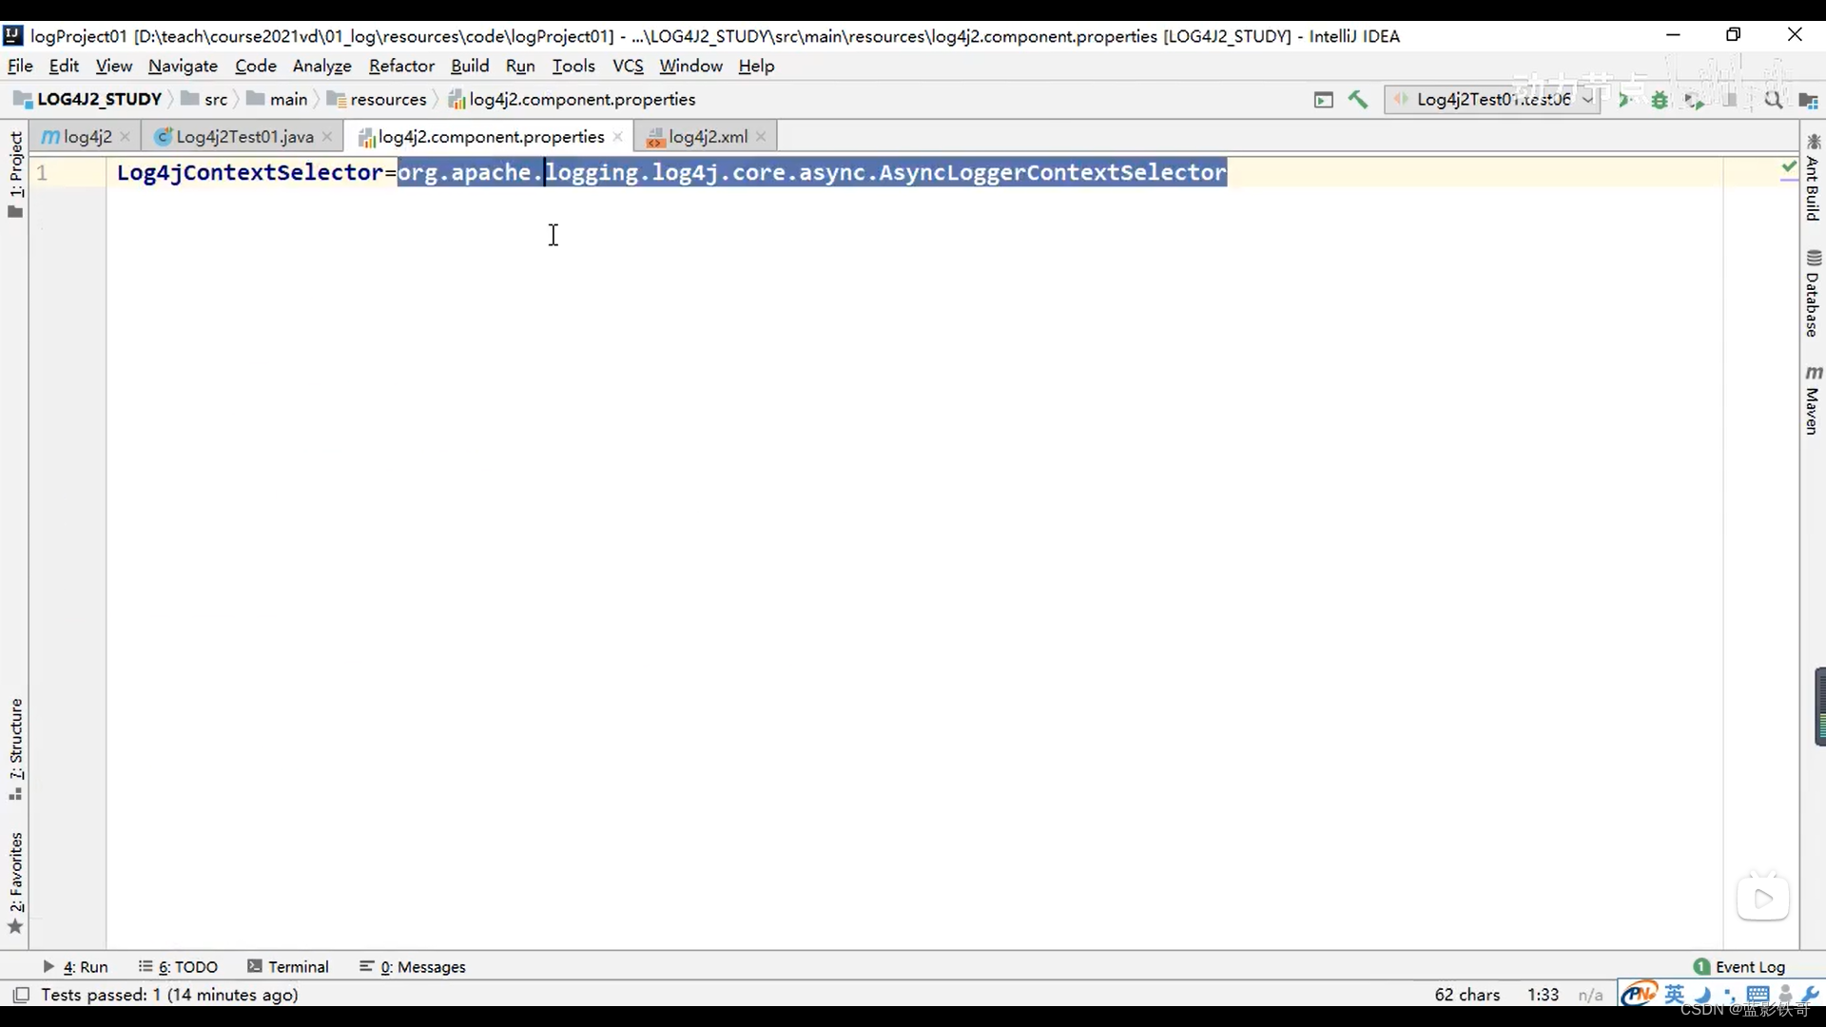This screenshot has height=1027, width=1826.
Task: Toggle tool window quick-access icon in status bar
Action: [21, 995]
